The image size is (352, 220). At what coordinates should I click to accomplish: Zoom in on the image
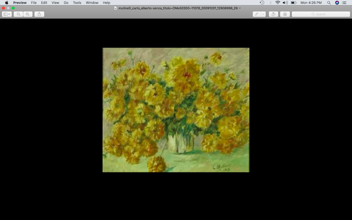(28, 14)
